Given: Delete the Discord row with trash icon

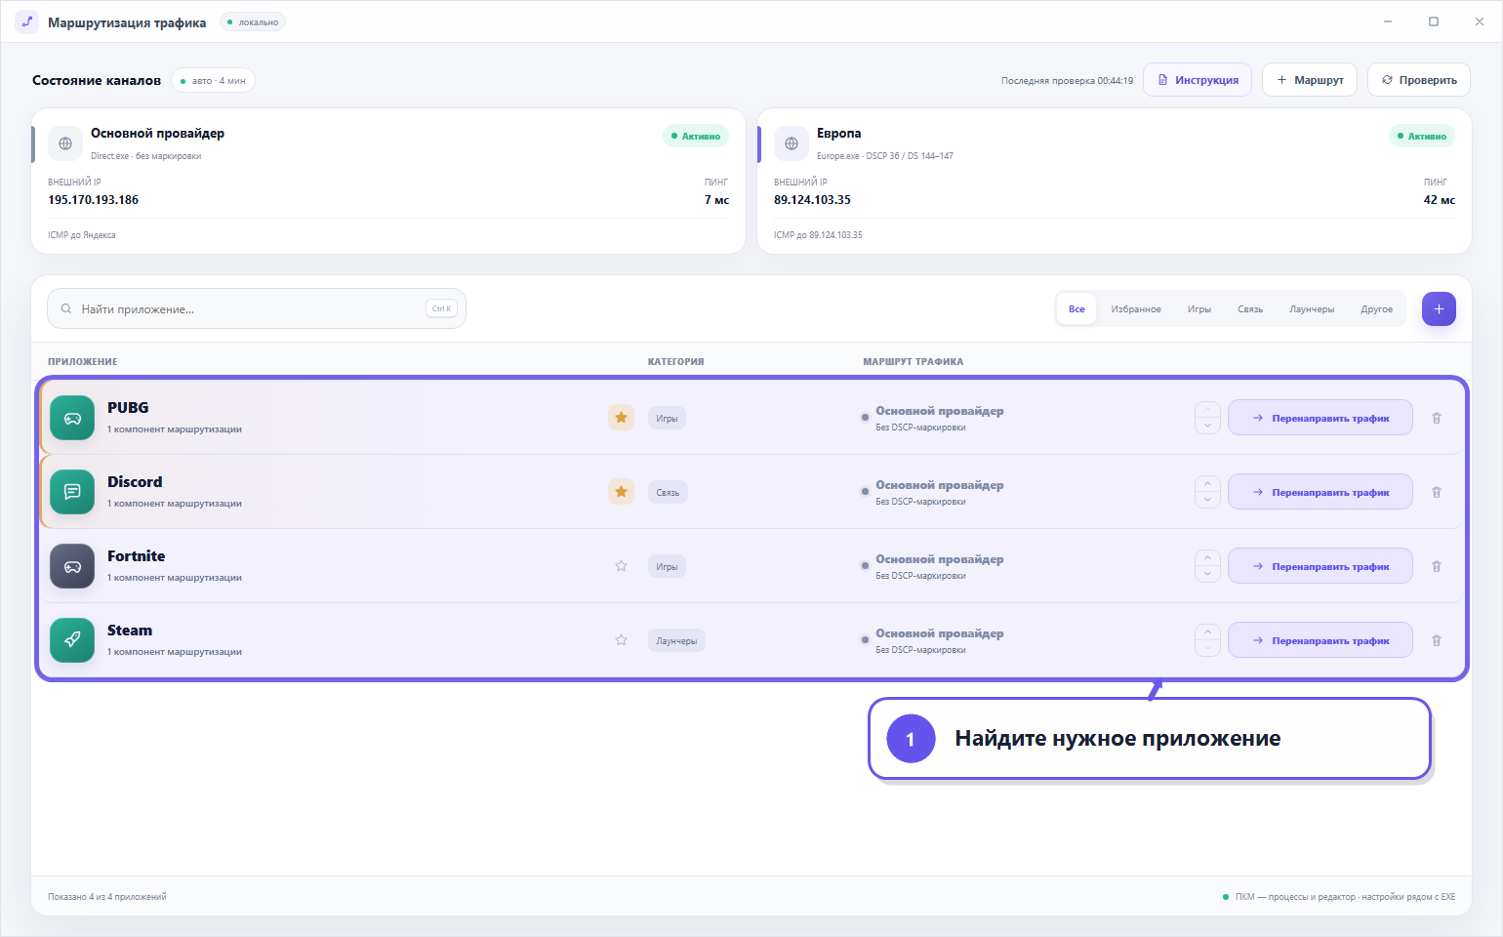Looking at the screenshot, I should (x=1437, y=492).
